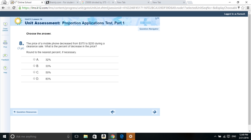Select answer A, 32%
The image size is (251, 140).
tap(34, 59)
